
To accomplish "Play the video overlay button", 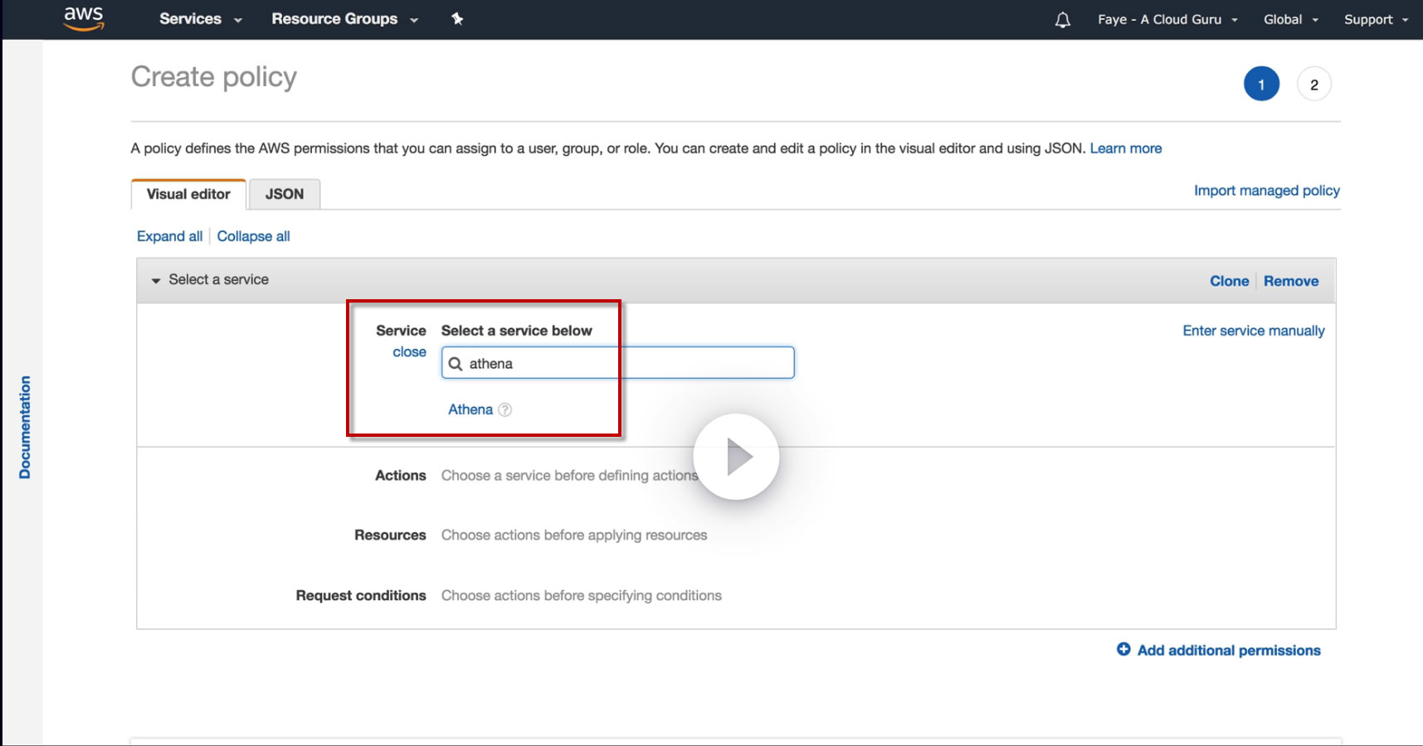I will point(736,457).
